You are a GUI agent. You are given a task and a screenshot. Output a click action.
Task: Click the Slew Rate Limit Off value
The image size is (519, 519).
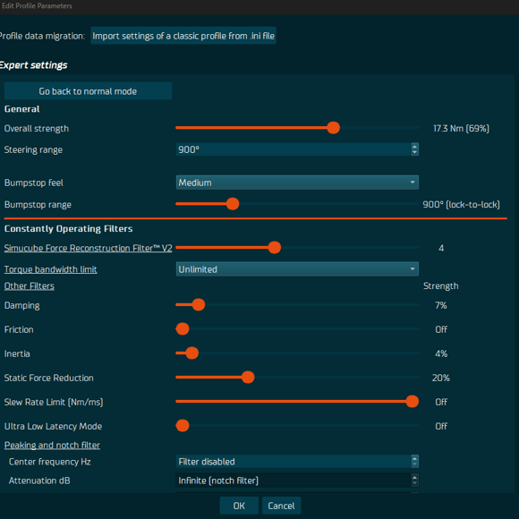pyautogui.click(x=441, y=402)
